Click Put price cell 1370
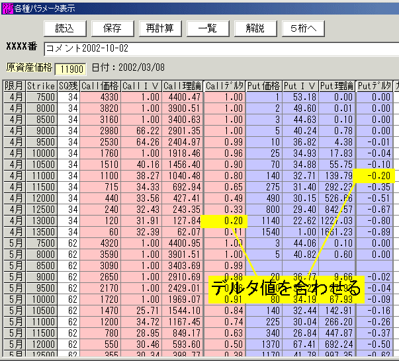This screenshot has width=399, height=361. (x=264, y=344)
